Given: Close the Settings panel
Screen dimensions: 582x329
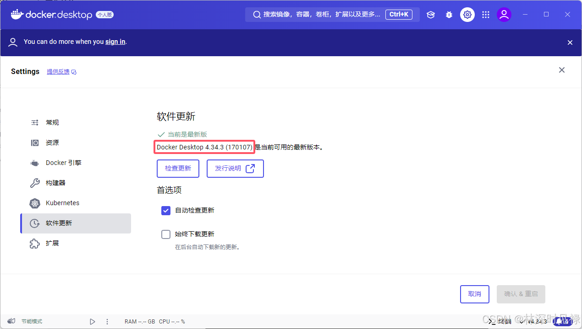Looking at the screenshot, I should 562,70.
